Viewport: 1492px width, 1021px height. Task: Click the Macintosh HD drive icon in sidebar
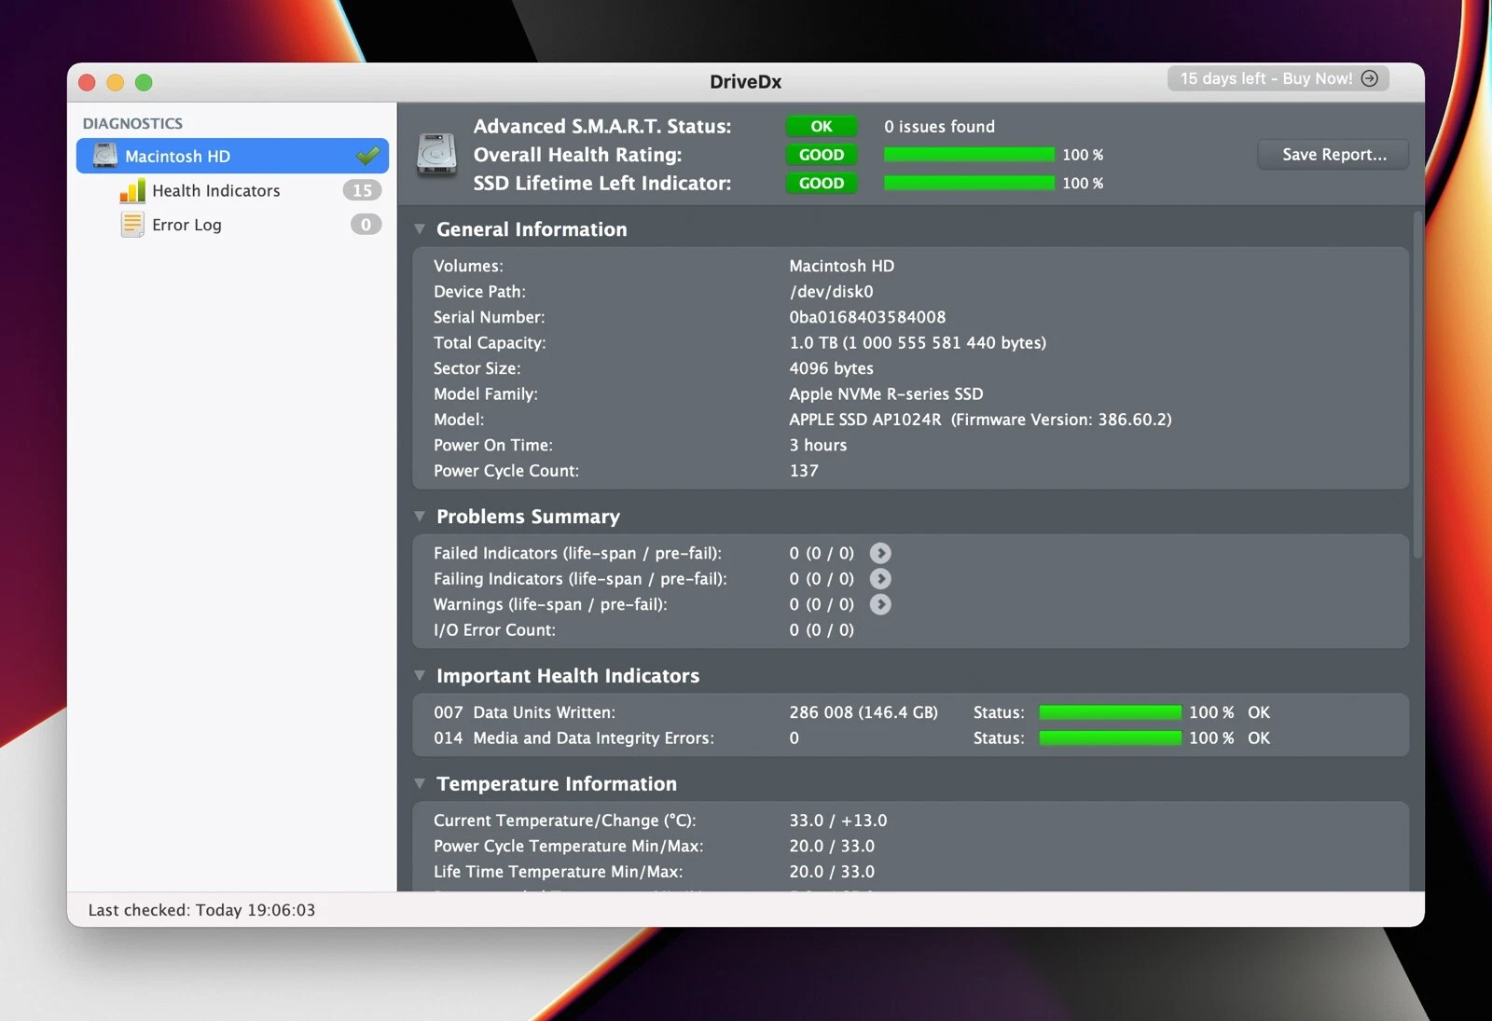pos(105,156)
